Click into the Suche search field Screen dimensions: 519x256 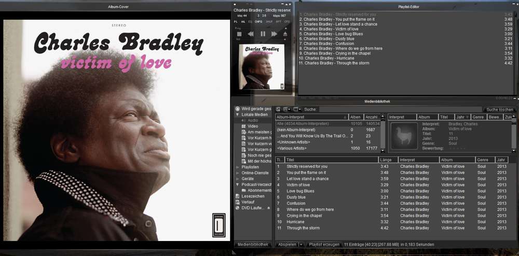[400, 109]
